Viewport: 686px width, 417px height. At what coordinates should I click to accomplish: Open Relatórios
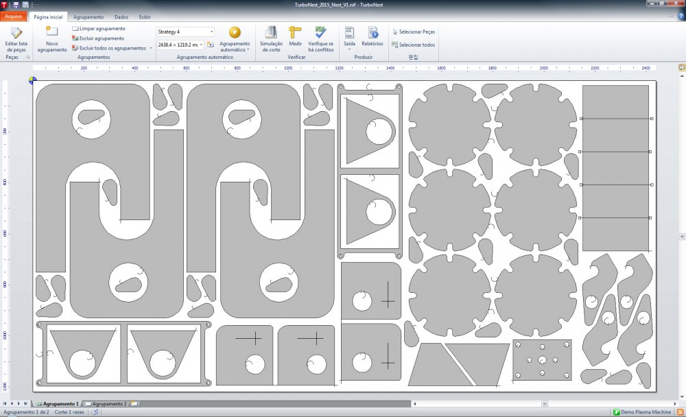pos(372,37)
